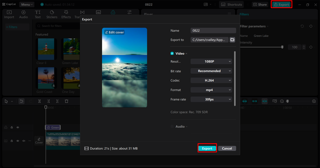Download the One Day filter
The image size is (320, 168).
tap(79, 85)
